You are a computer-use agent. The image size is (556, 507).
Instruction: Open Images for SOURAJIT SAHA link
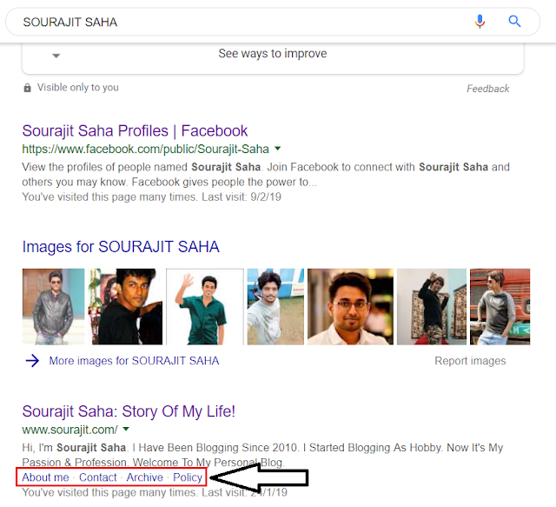pos(121,247)
